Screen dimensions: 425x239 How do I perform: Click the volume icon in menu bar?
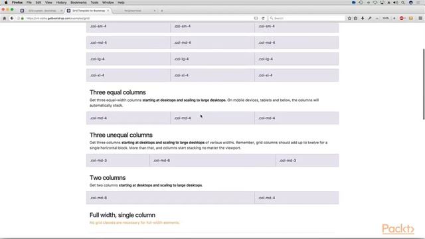(396, 3)
